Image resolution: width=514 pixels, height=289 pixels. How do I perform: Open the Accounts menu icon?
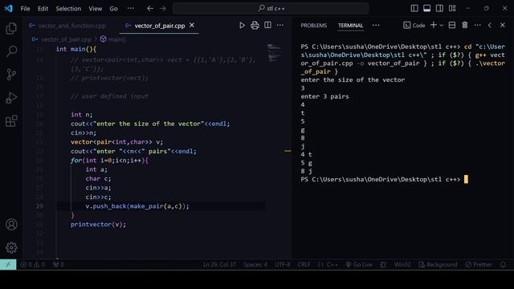pos(11,225)
